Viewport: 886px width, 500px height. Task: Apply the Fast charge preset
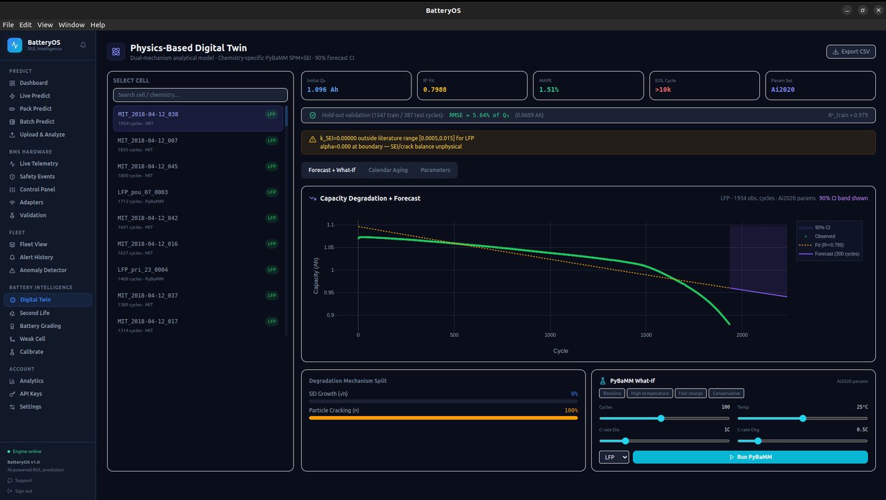(x=690, y=393)
